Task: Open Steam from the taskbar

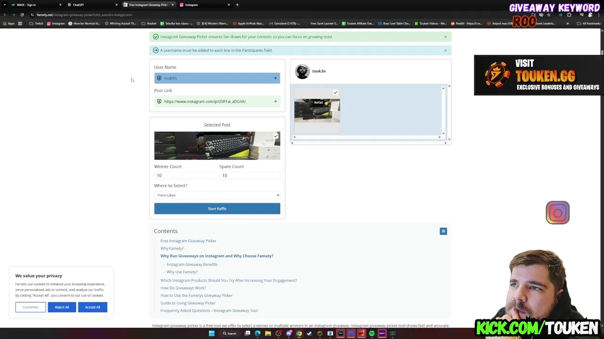Action: pyautogui.click(x=309, y=333)
